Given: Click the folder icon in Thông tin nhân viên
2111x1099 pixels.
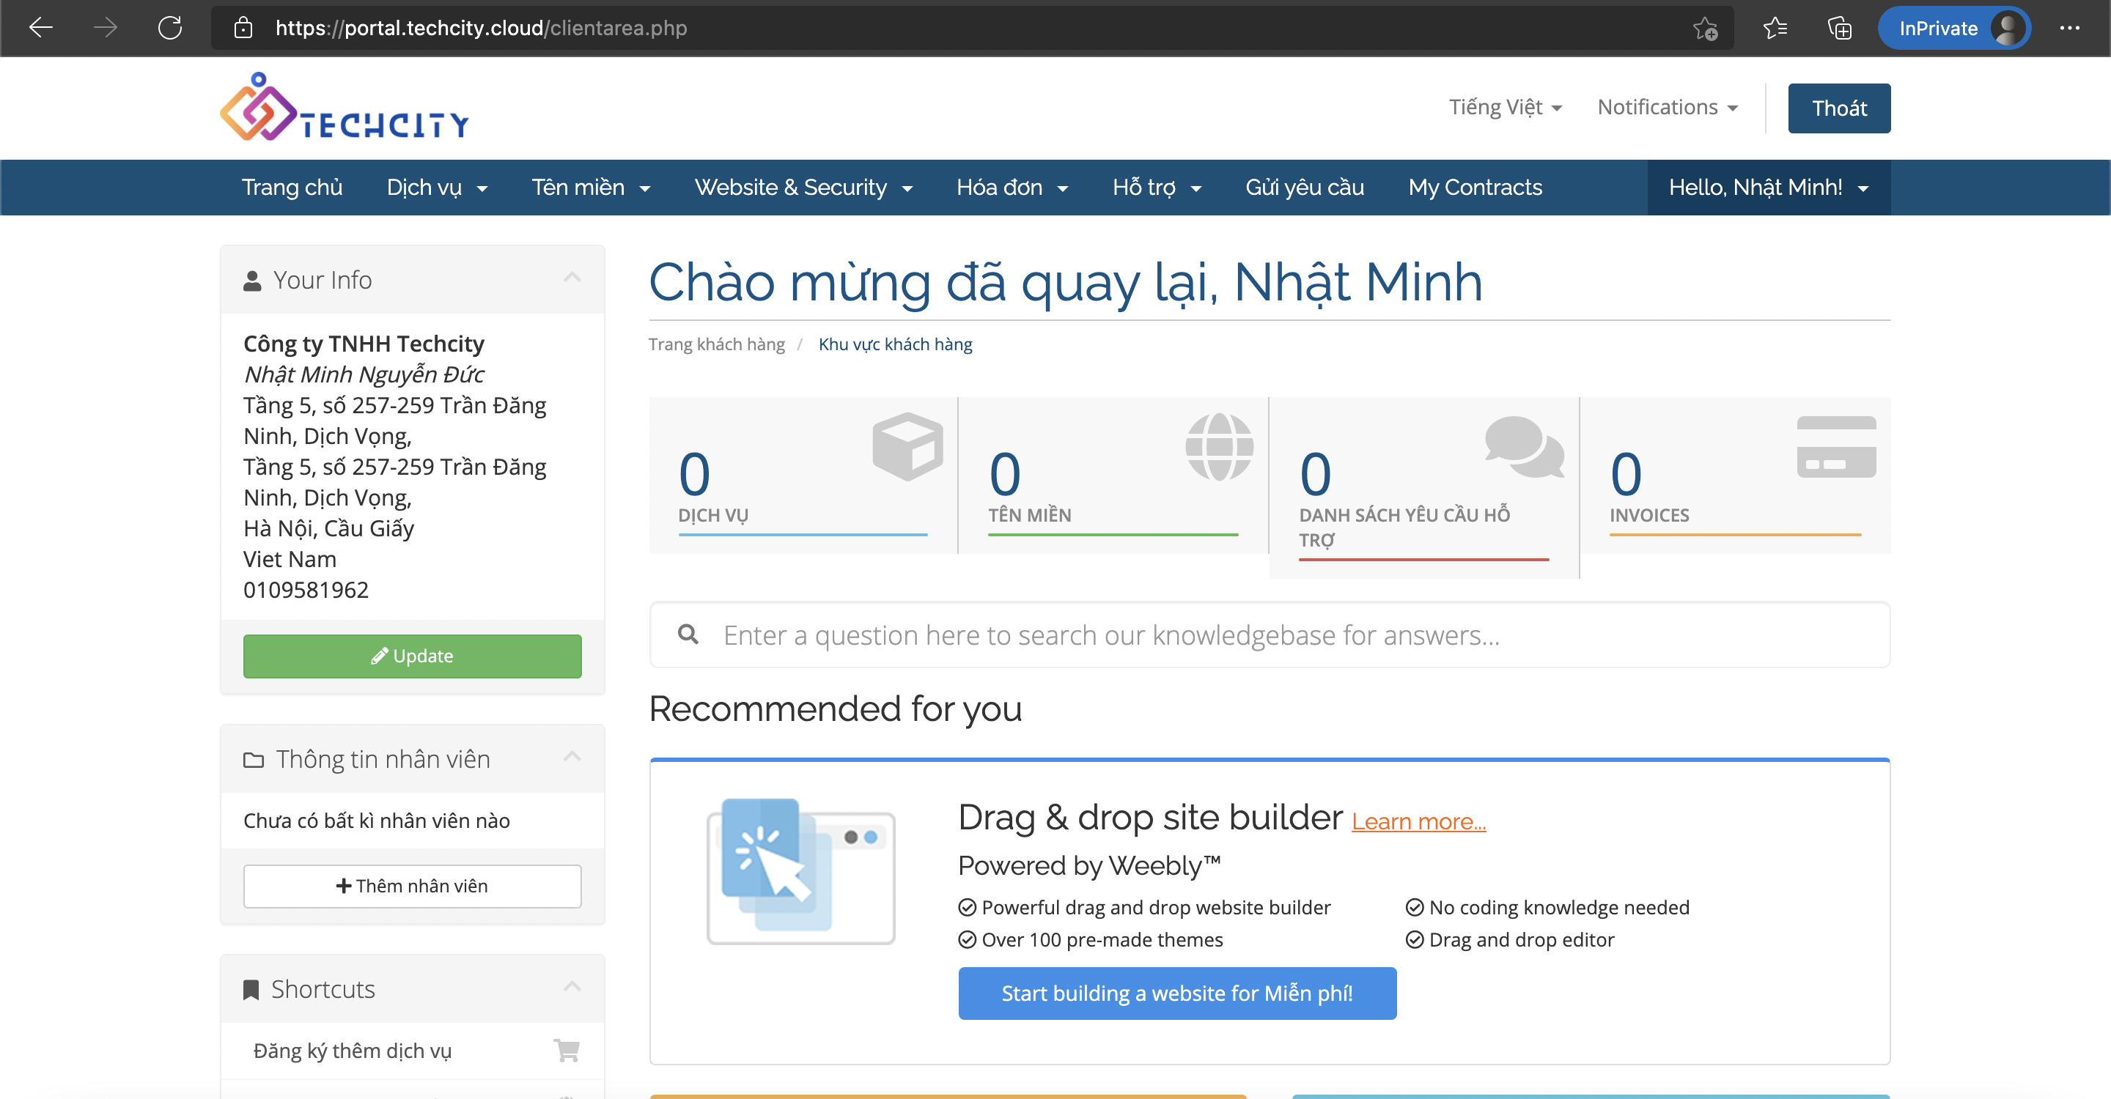Looking at the screenshot, I should click(253, 760).
